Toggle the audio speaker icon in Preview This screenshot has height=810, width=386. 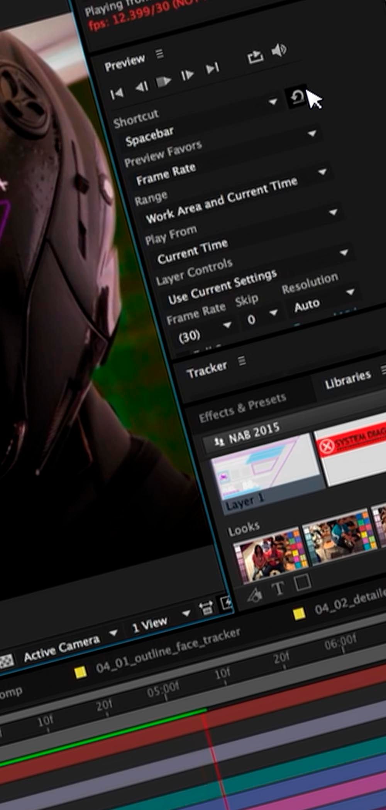[x=279, y=50]
